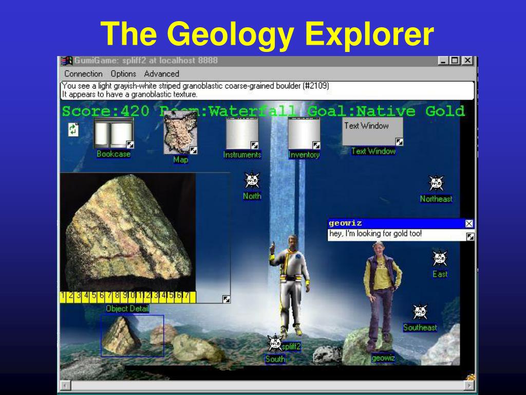Click the geowiz player avatar

(x=382, y=297)
